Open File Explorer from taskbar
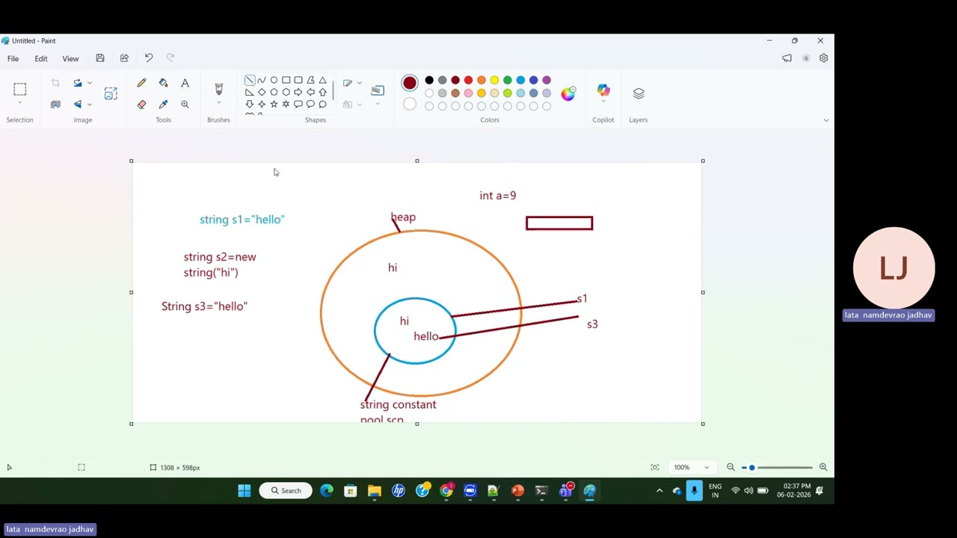The width and height of the screenshot is (957, 538). tap(375, 491)
